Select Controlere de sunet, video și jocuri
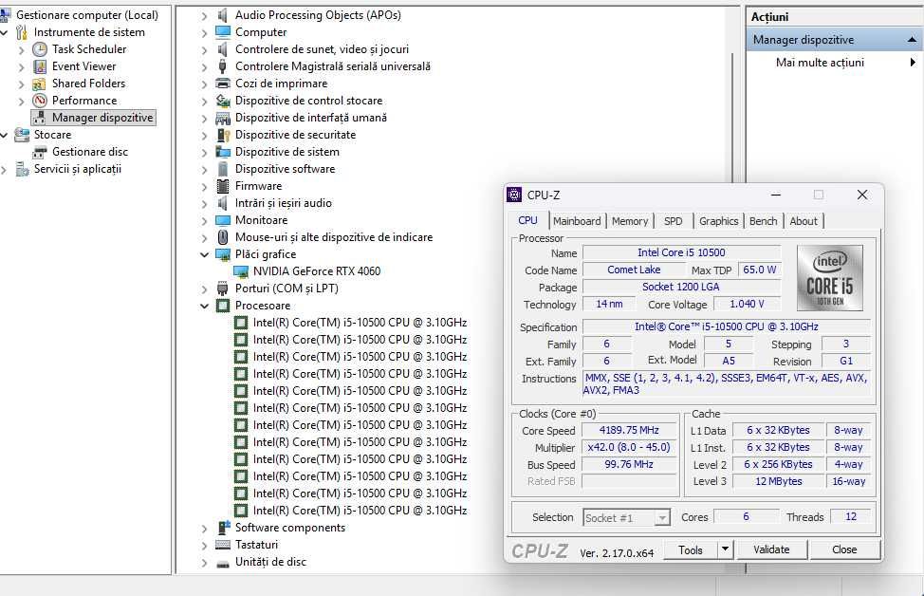924x596 pixels. [322, 49]
